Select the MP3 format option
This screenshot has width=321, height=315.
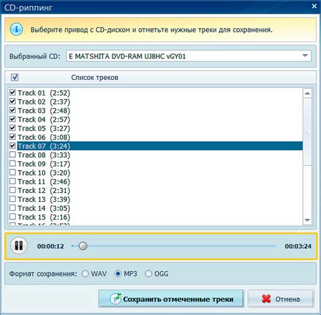coord(118,274)
